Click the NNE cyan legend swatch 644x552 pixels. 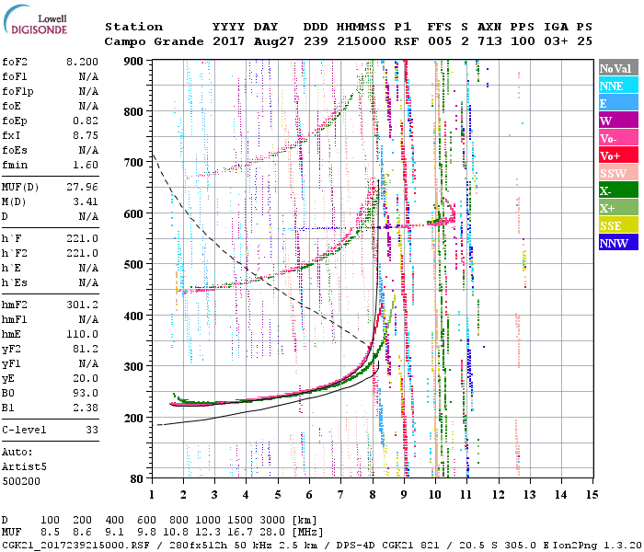click(617, 86)
